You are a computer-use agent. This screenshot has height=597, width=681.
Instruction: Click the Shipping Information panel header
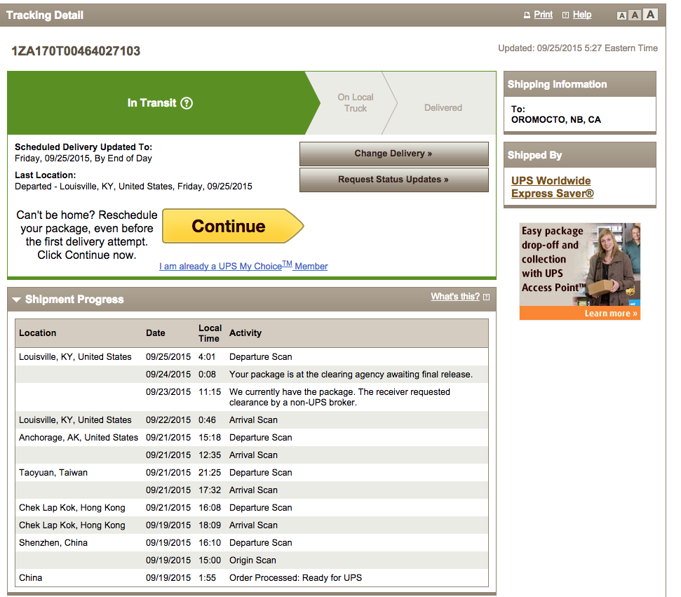[x=580, y=84]
